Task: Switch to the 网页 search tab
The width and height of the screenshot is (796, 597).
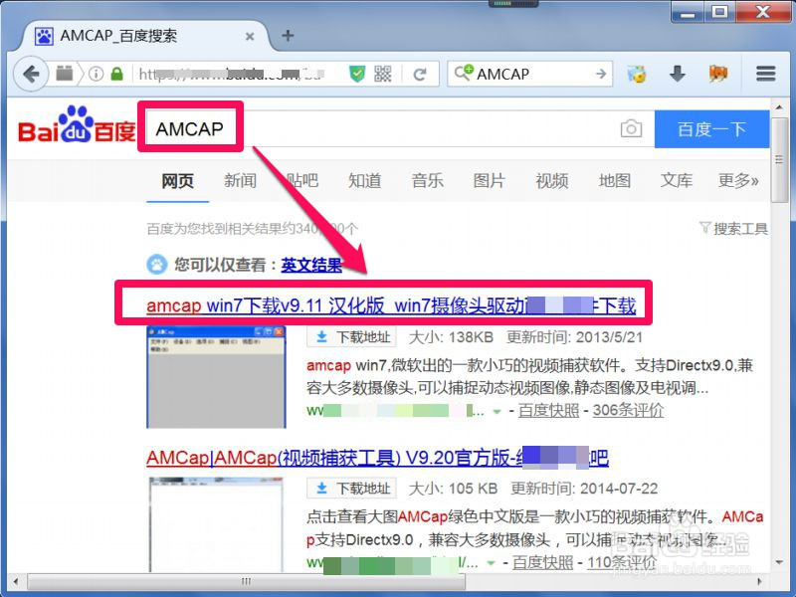Action: point(178,181)
